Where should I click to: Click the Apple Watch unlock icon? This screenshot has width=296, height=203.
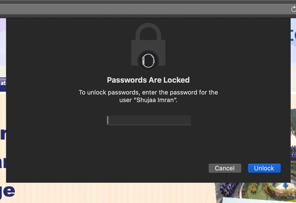click(x=148, y=60)
